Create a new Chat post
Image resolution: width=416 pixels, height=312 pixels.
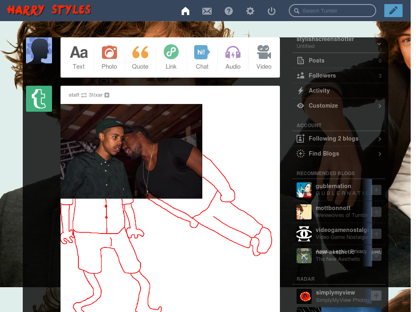click(x=202, y=57)
